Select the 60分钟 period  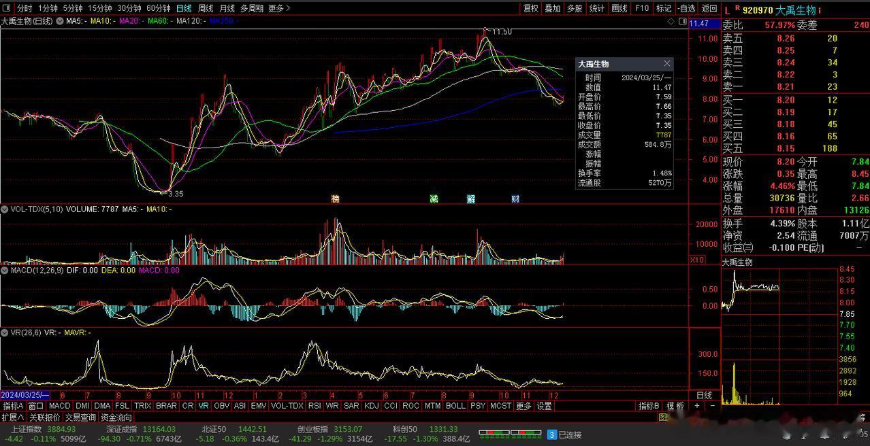(x=159, y=8)
